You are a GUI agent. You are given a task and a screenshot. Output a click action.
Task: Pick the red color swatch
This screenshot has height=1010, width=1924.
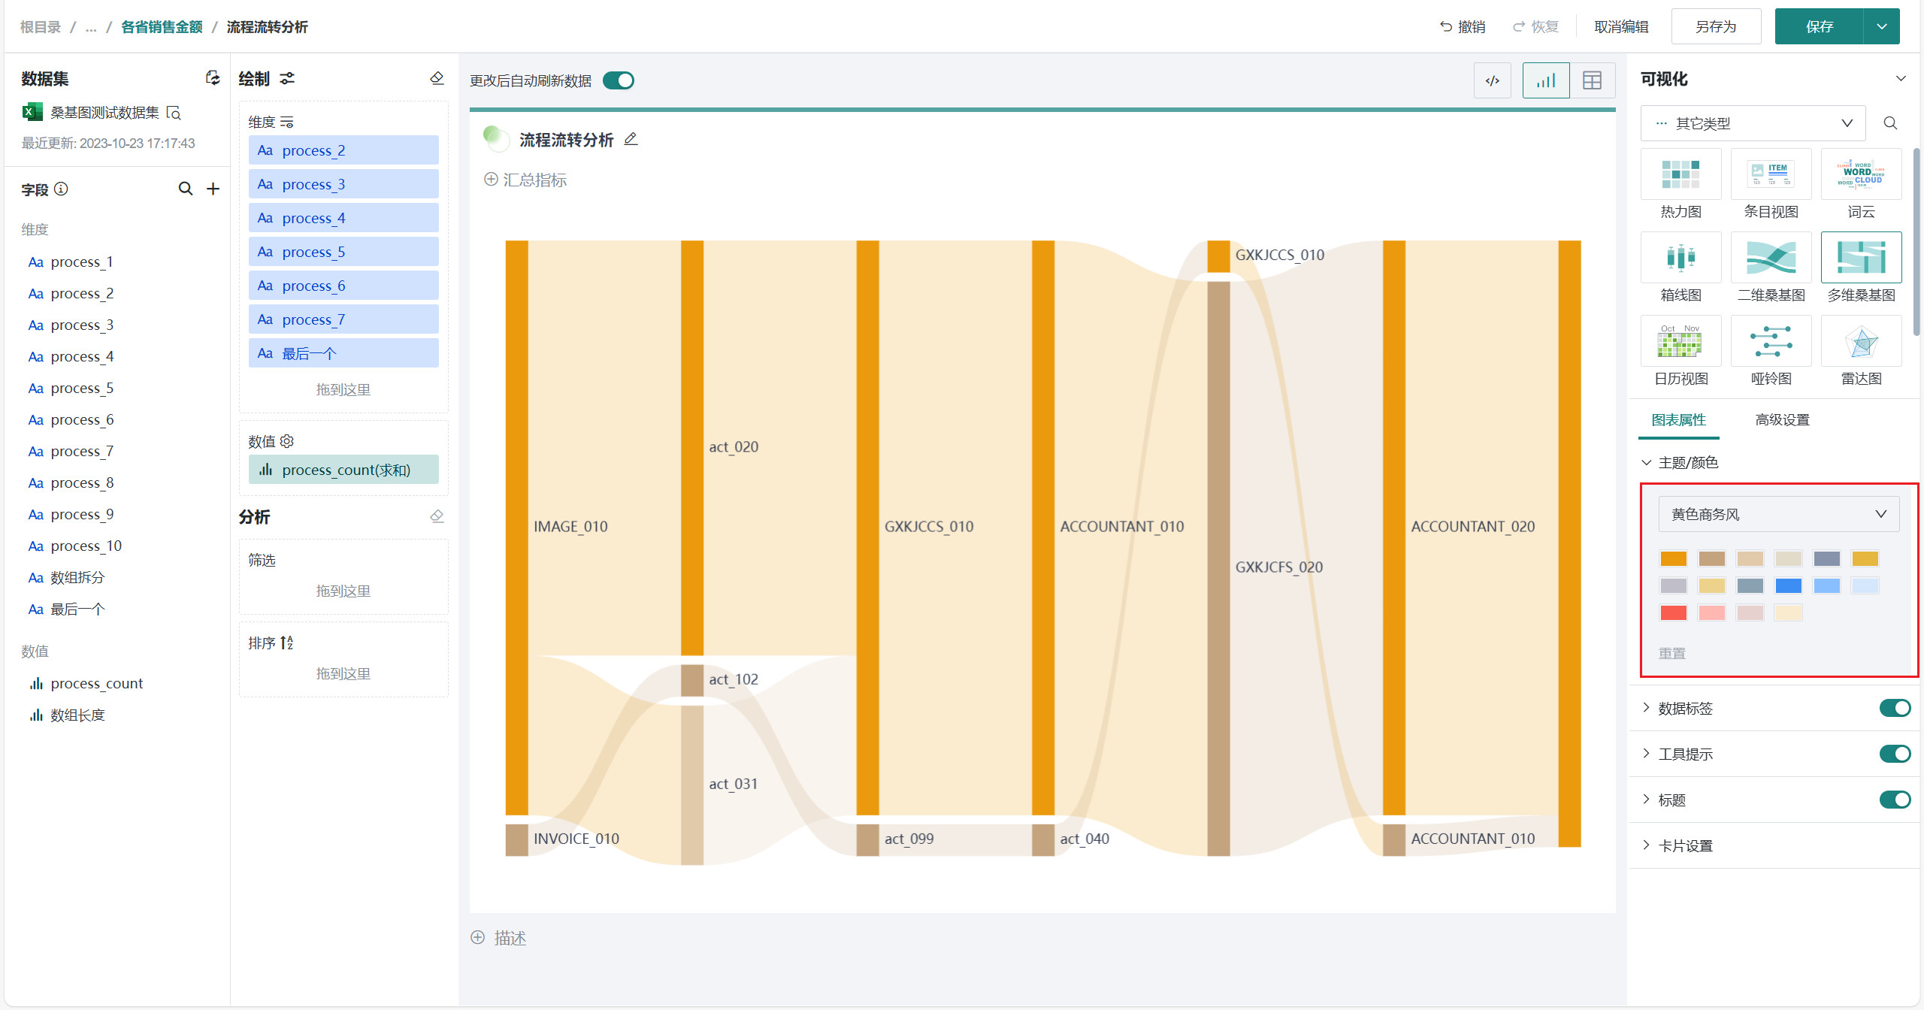click(1673, 612)
